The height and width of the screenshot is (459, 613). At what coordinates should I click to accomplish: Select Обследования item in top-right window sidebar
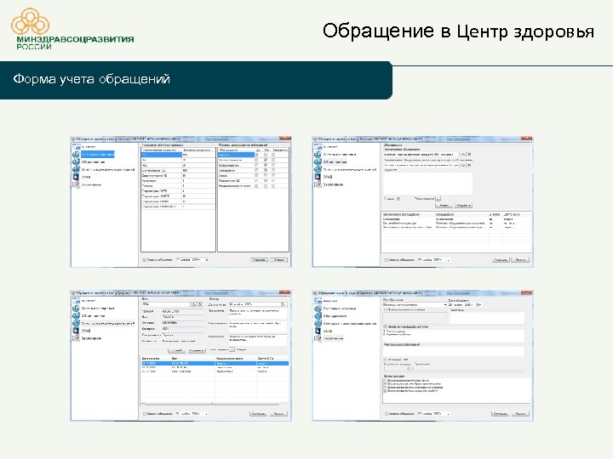click(335, 161)
